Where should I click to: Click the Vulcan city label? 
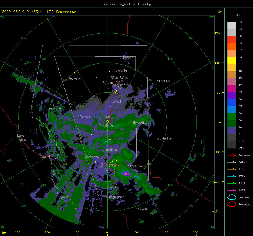[x=143, y=208]
